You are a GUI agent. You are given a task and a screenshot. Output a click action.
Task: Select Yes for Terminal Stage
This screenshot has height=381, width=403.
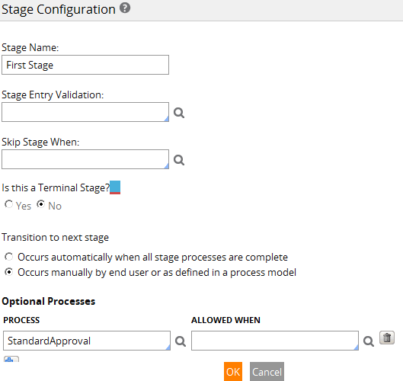tap(8, 204)
